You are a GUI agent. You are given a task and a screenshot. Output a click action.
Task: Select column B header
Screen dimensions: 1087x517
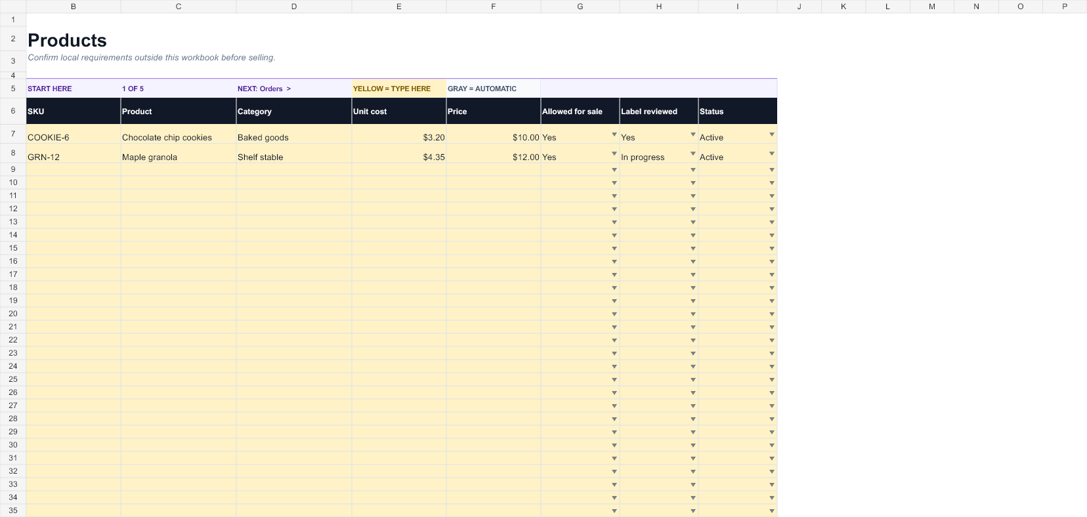click(74, 7)
